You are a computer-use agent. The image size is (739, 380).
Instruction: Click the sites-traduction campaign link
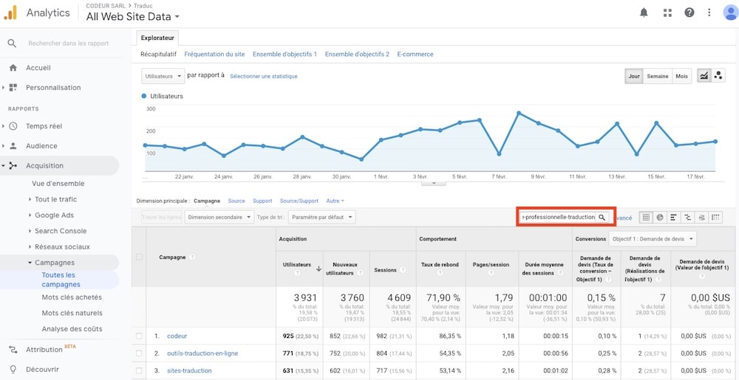[189, 370]
